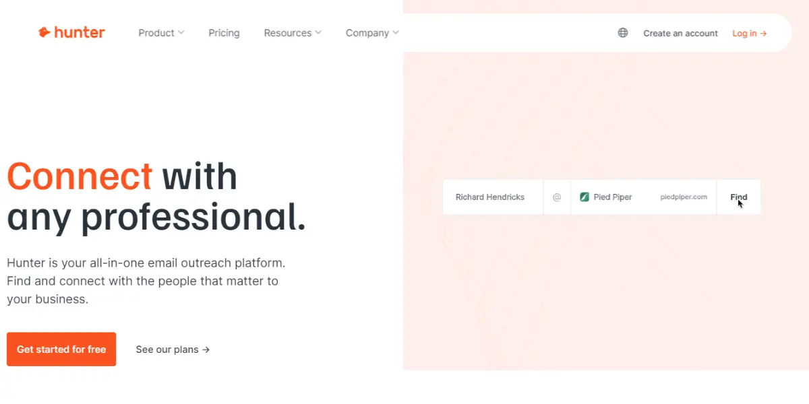Click Create an account link
The width and height of the screenshot is (809, 404).
680,33
